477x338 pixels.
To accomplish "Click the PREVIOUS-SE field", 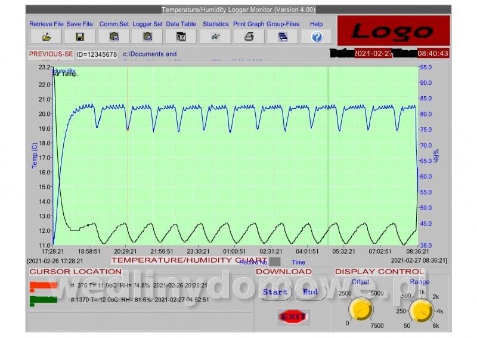I will [x=51, y=54].
